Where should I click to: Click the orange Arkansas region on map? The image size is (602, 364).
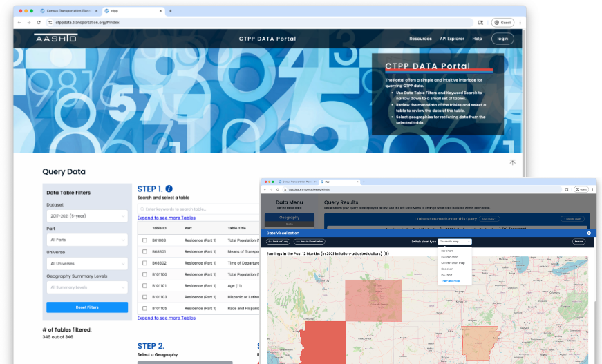tap(480, 343)
